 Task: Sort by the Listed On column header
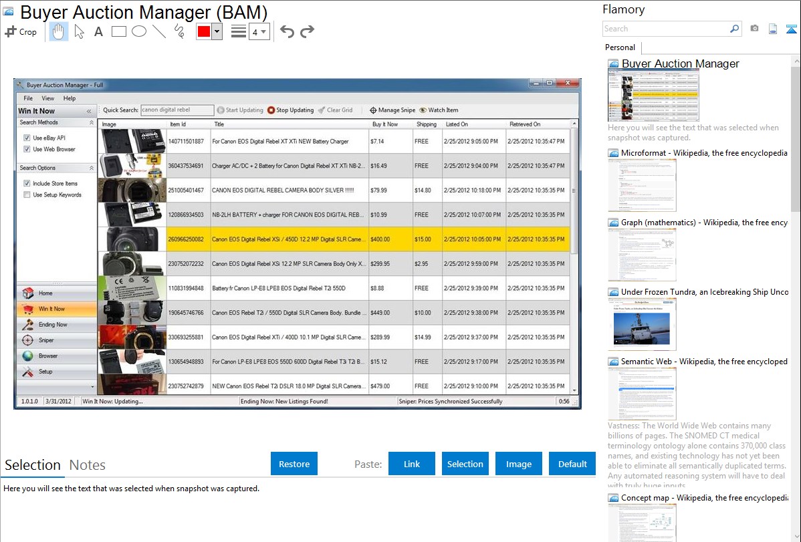(x=473, y=124)
